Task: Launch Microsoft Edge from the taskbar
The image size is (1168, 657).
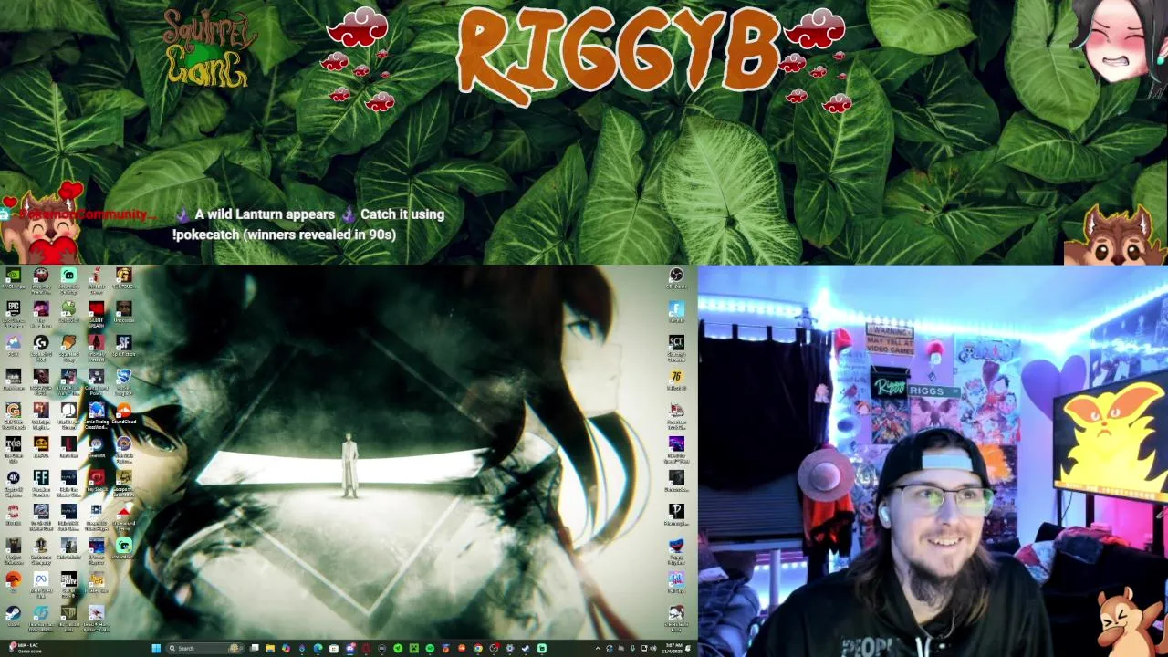Action: [318, 648]
